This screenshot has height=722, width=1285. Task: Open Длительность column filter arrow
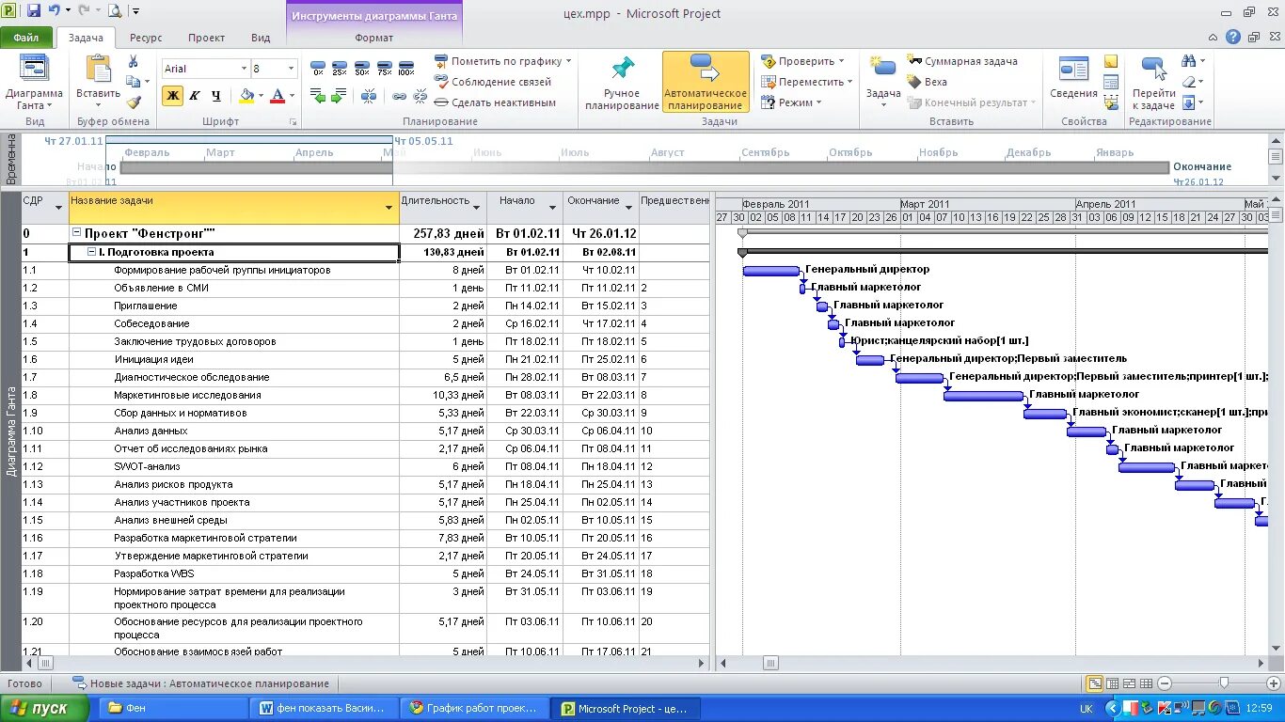coord(477,208)
